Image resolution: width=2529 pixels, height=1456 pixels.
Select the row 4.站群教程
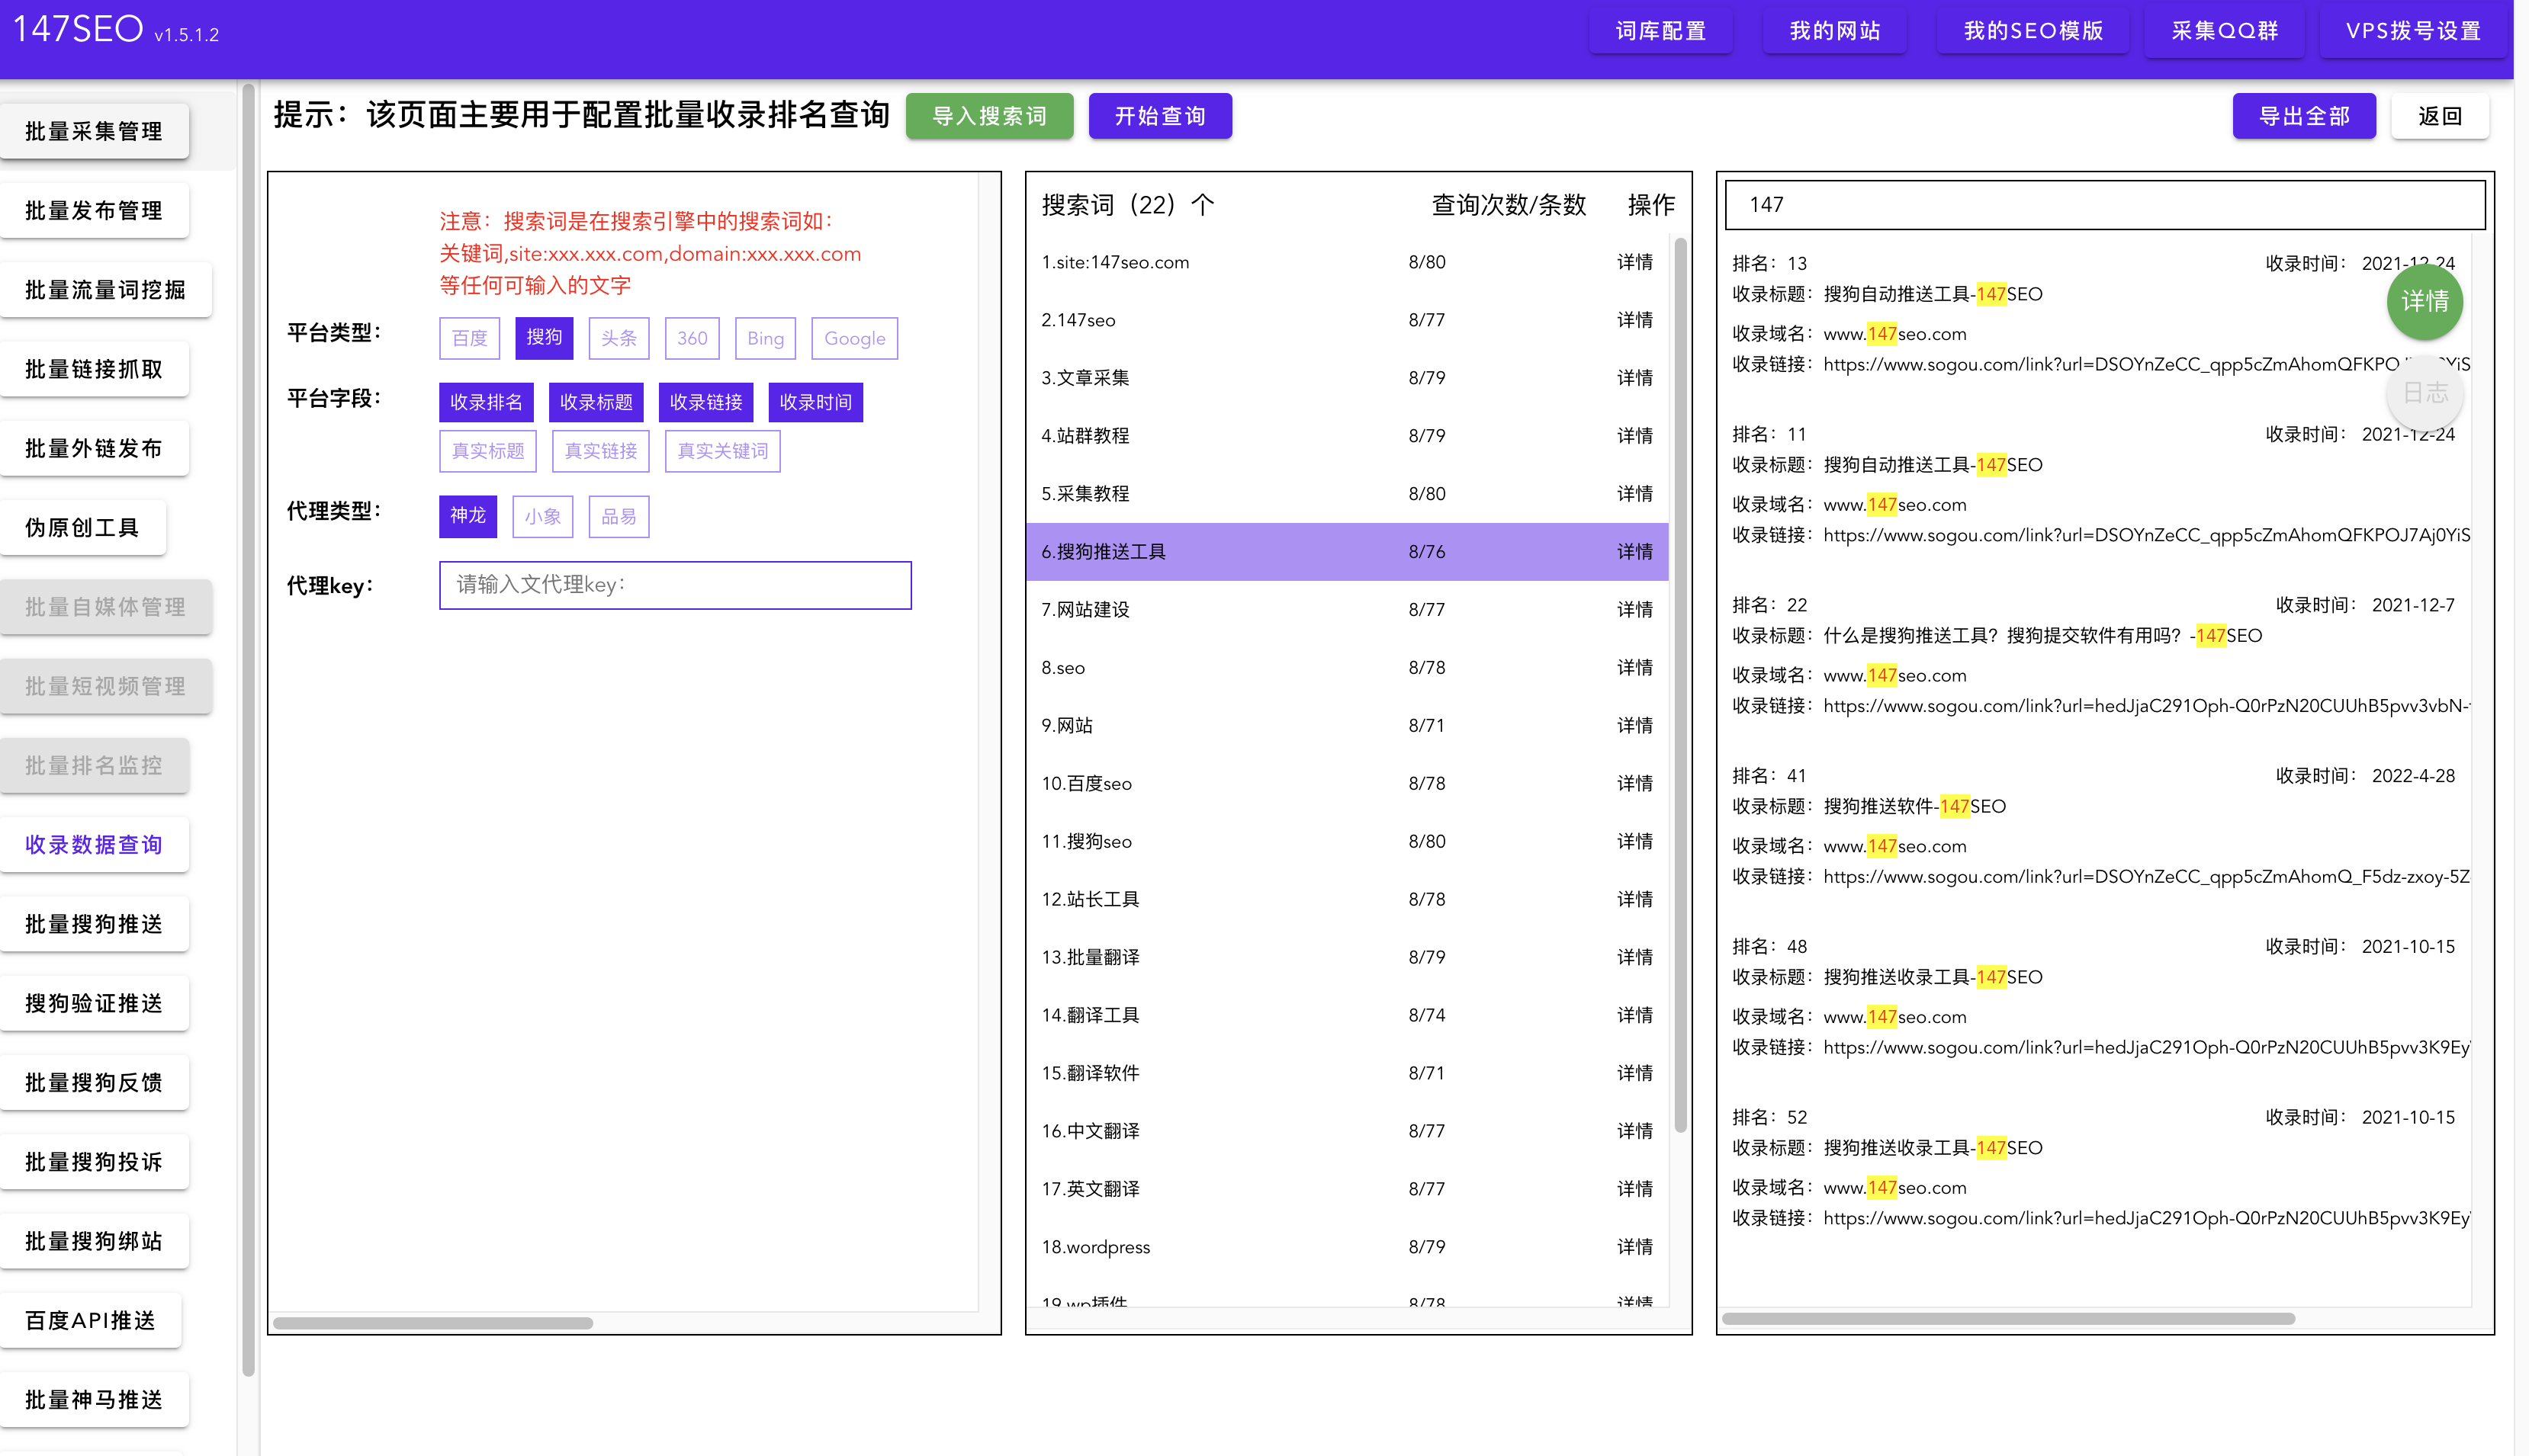tap(1348, 436)
